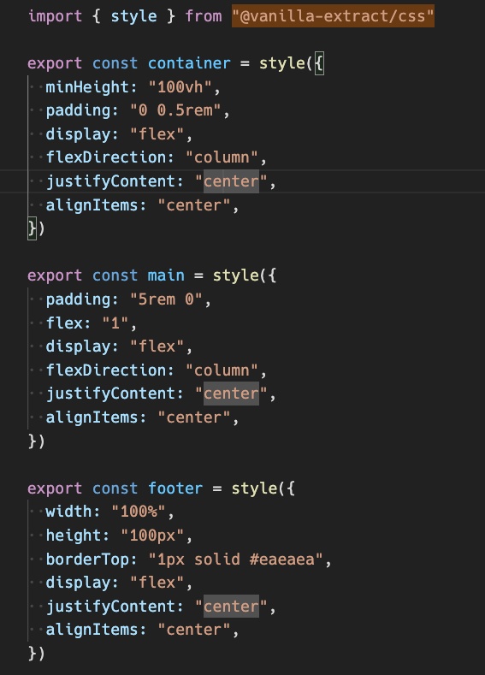Screen dimensions: 485x675
Task: Select the container constant name
Action: 189,63
